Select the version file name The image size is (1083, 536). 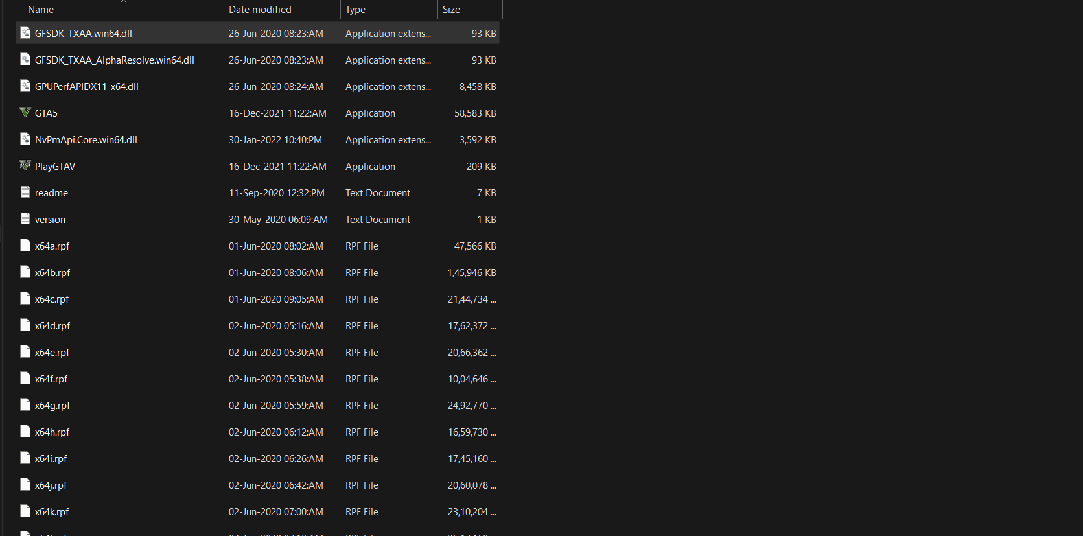[50, 220]
